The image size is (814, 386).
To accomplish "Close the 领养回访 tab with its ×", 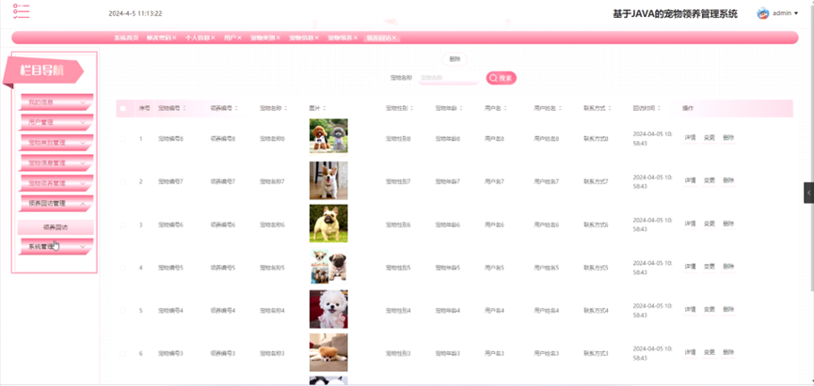I will click(x=394, y=38).
